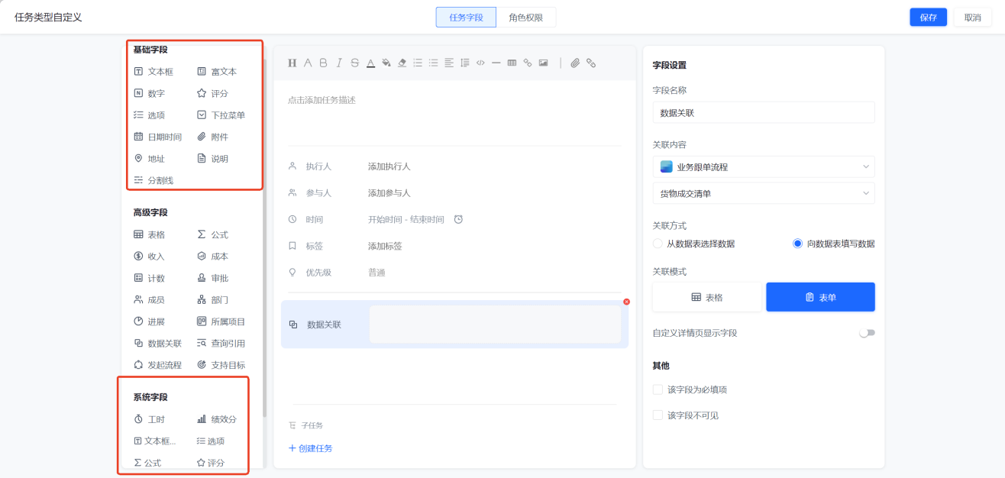The image size is (1005, 478).
Task: Open the 货物成交清单 dropdown
Action: [764, 193]
